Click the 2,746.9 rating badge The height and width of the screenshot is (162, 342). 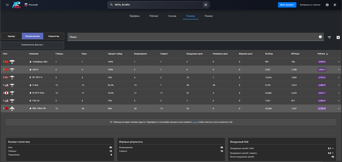pos(322,108)
